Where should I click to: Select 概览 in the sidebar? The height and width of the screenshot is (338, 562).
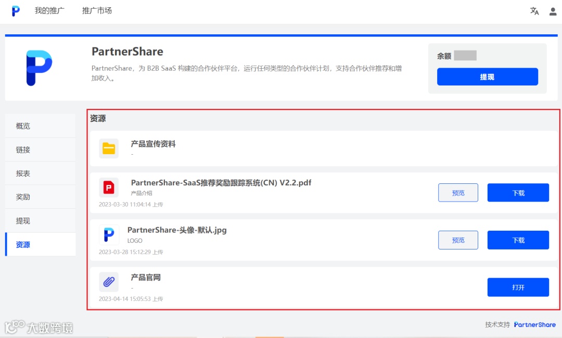(41, 126)
